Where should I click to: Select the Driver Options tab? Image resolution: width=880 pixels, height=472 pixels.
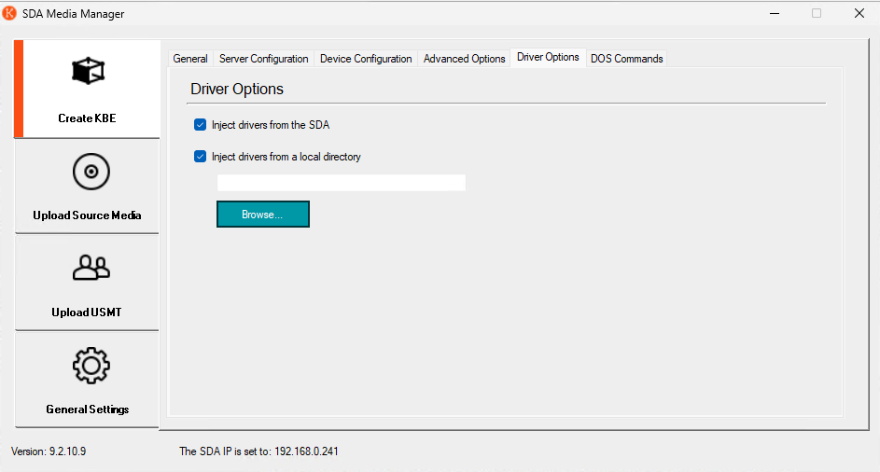pyautogui.click(x=548, y=57)
